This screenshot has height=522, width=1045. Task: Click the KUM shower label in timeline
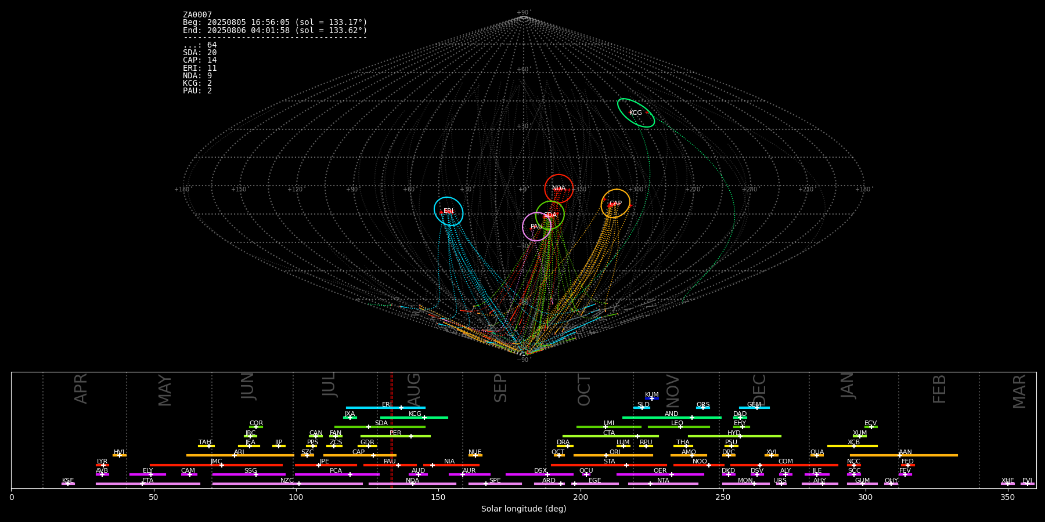coord(652,395)
